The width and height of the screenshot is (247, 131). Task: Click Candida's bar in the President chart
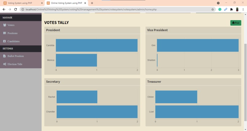click(97, 45)
